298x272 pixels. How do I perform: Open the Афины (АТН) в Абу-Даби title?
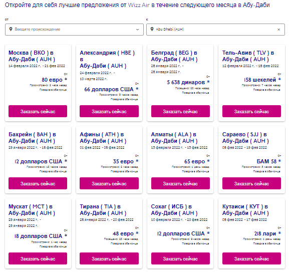point(103,138)
